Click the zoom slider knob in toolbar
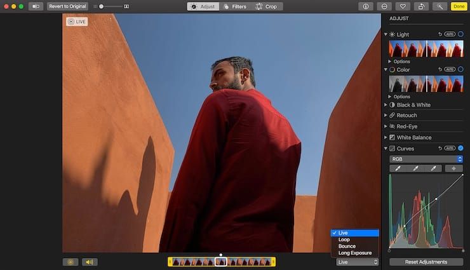Image resolution: width=470 pixels, height=270 pixels. [102, 6]
